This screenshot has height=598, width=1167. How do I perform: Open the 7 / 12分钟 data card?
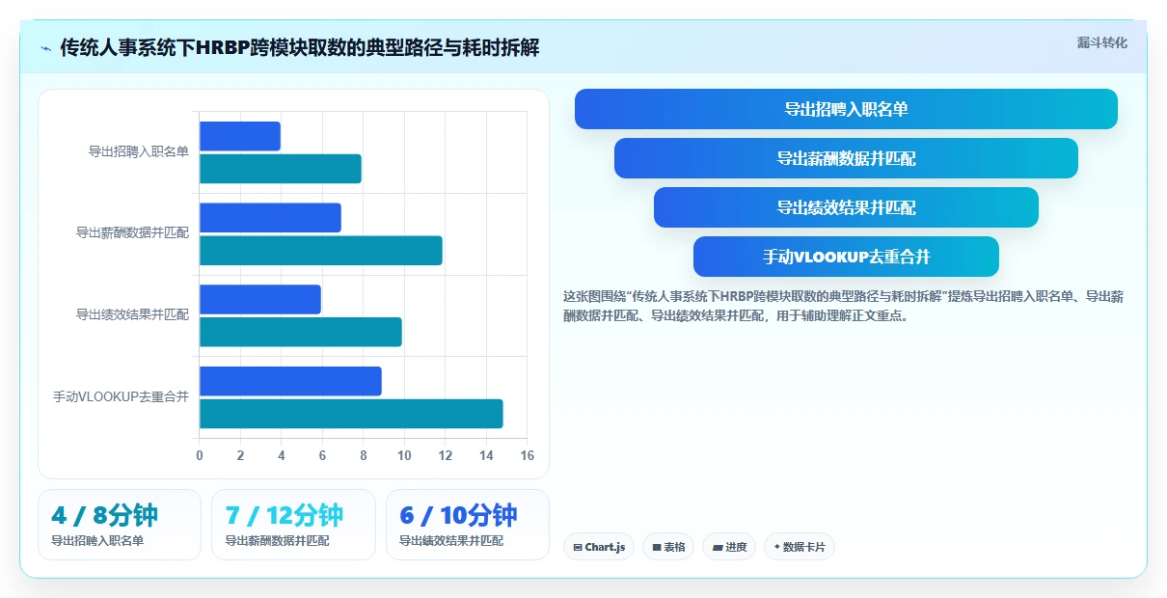[x=293, y=525]
